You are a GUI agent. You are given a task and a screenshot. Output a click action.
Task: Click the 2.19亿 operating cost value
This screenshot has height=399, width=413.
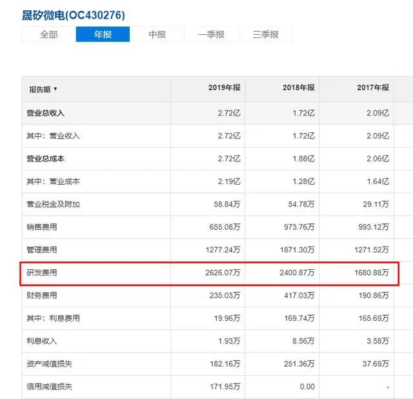click(229, 181)
